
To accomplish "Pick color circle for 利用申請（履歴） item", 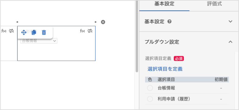I will click(150, 99).
